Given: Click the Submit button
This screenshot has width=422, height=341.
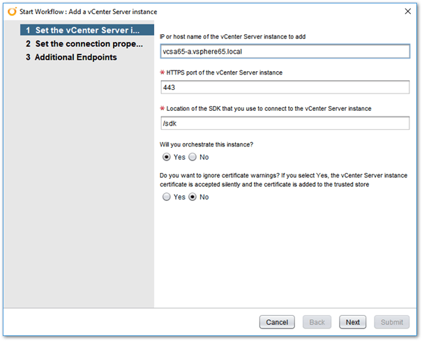Looking at the screenshot, I should [392, 322].
